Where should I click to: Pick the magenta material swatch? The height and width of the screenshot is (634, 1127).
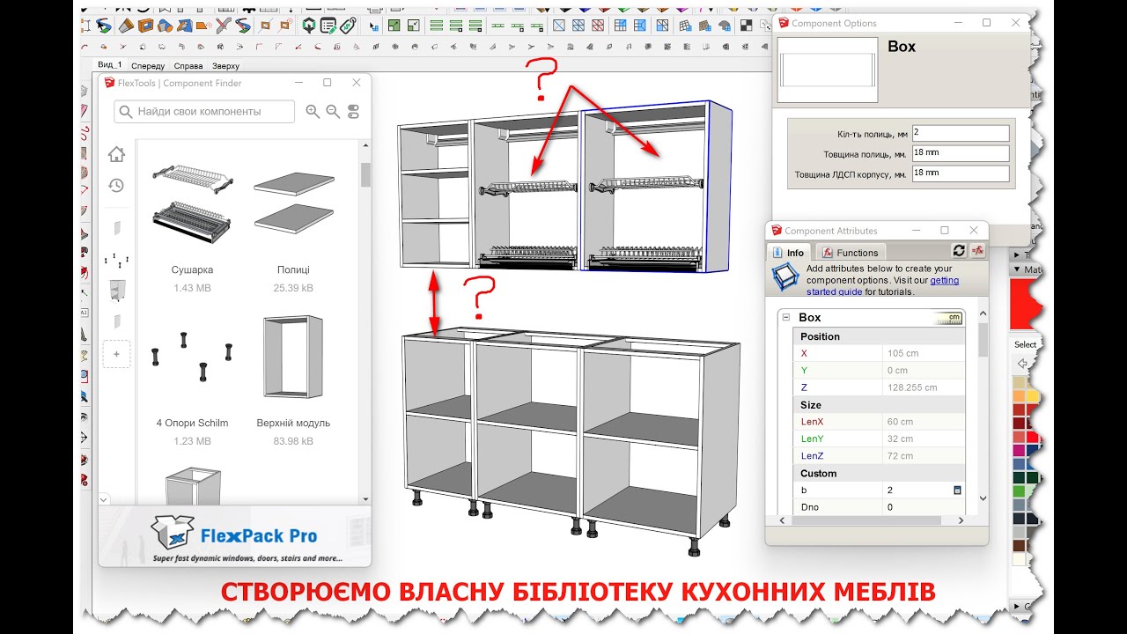coord(1020,451)
